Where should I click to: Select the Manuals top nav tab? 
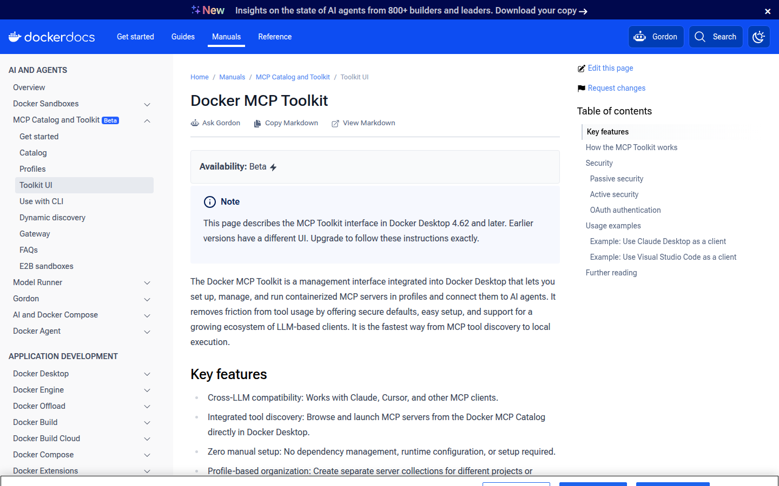(226, 37)
